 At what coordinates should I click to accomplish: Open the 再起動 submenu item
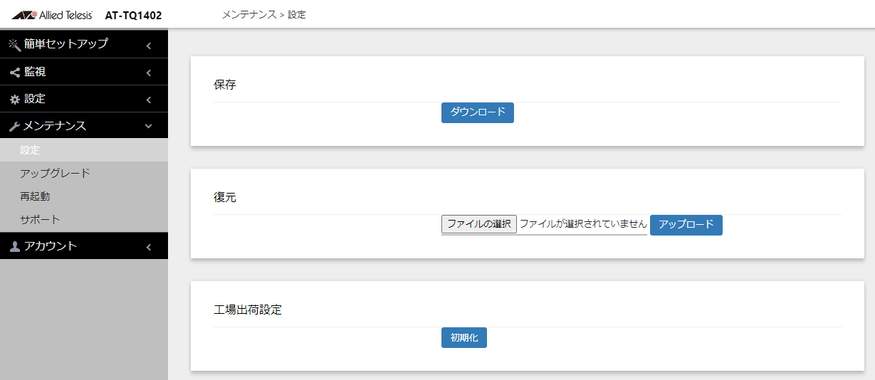tap(84, 196)
